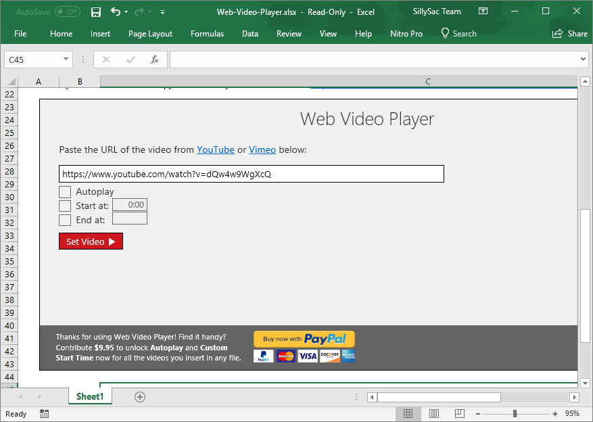The height and width of the screenshot is (422, 593).
Task: Open the File menu
Action: tap(20, 34)
